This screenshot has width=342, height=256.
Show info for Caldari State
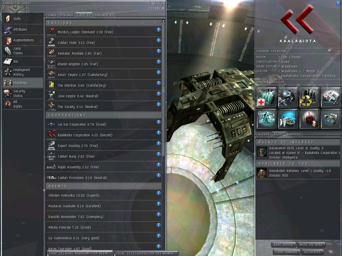tap(159, 40)
